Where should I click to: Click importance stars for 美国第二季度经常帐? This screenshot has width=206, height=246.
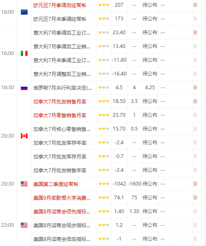(104, 184)
